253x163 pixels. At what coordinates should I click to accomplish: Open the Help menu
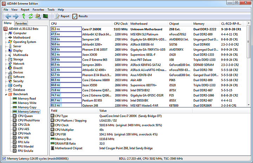[x=61, y=10]
